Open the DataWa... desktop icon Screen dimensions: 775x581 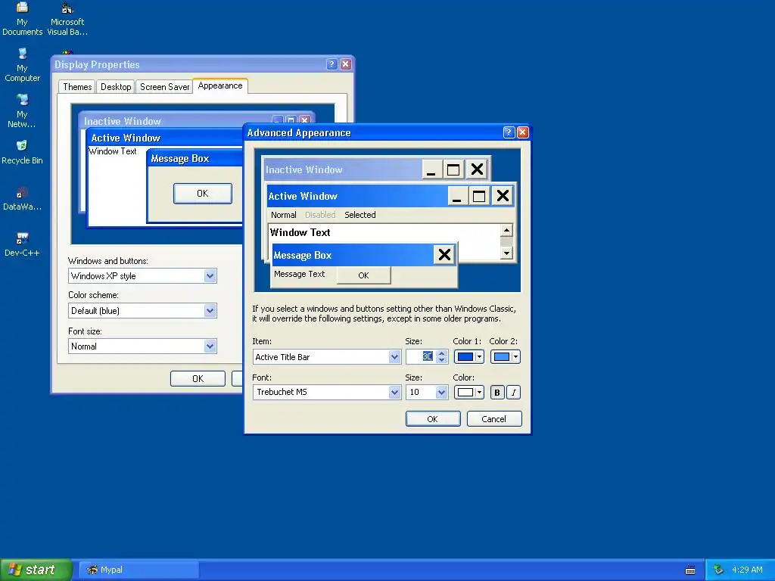tap(22, 199)
